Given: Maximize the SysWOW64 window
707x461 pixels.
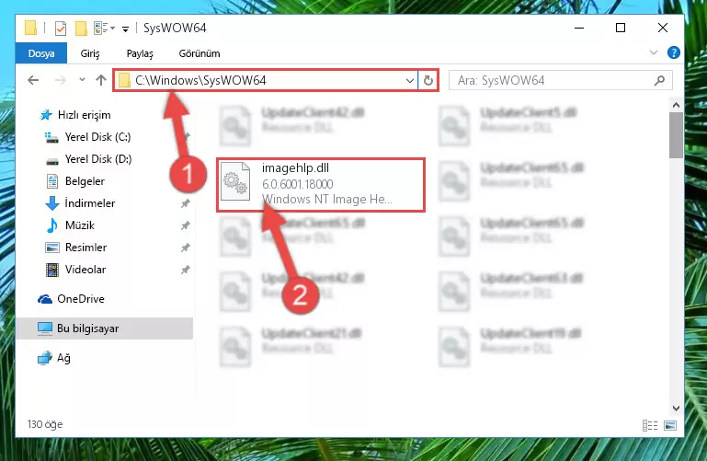Looking at the screenshot, I should tap(621, 28).
